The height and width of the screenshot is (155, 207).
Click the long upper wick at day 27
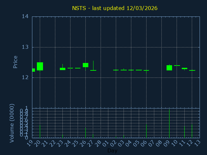[93, 65]
